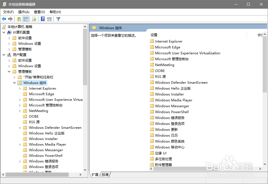Toggle the Show/Hide Console Tree icon

(x=26, y=19)
